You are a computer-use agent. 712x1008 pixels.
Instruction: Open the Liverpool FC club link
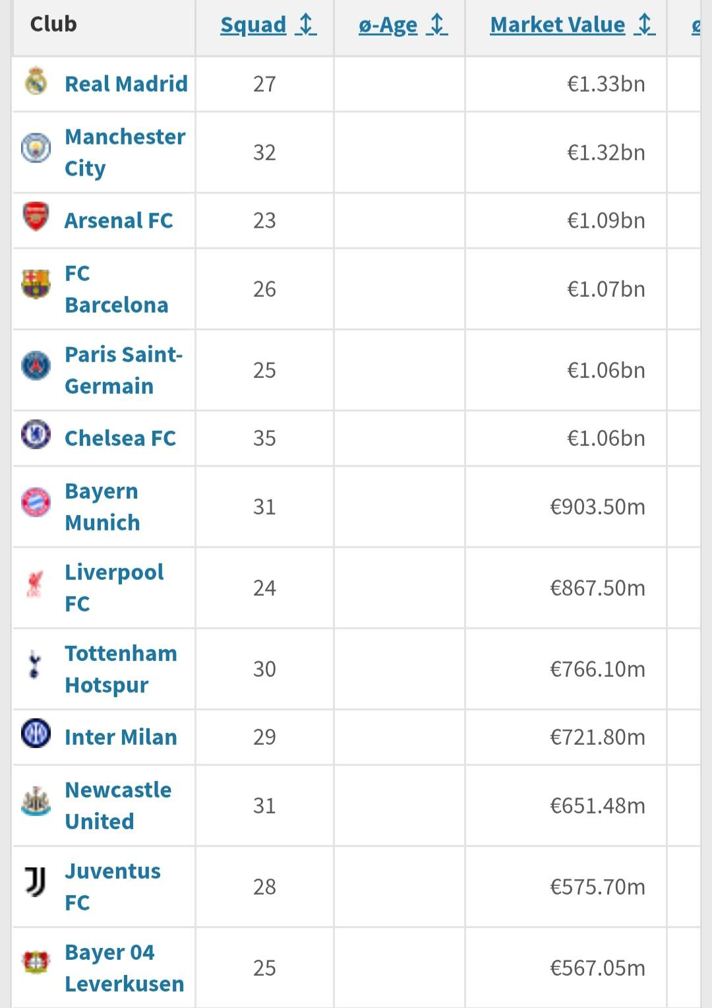114,588
